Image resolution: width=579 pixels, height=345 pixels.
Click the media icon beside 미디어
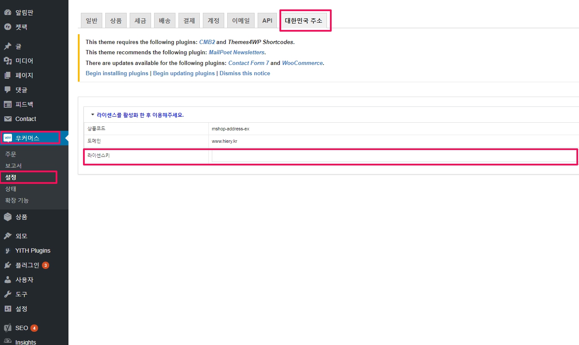pyautogui.click(x=8, y=61)
